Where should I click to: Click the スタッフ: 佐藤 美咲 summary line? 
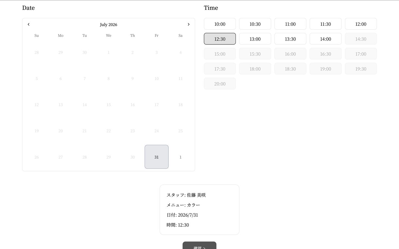coord(186,195)
